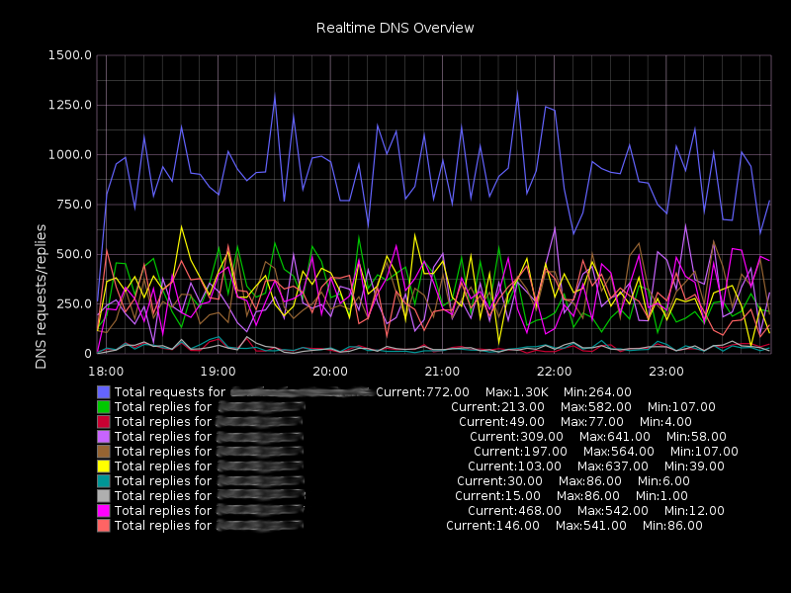Click the green legend swatch

(x=104, y=407)
